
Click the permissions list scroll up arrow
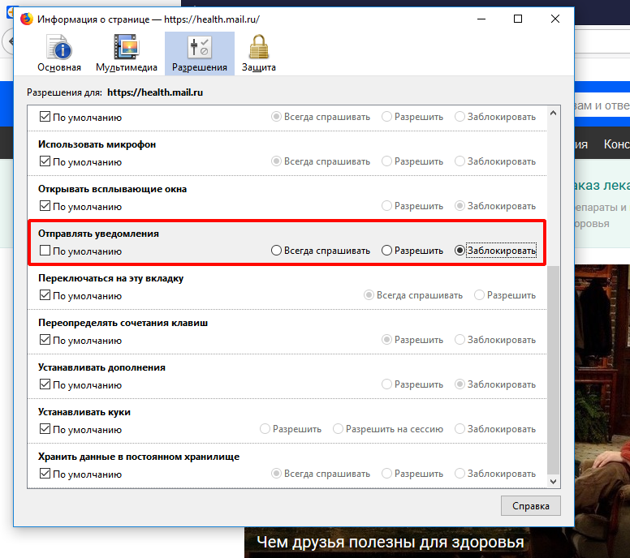[553, 114]
